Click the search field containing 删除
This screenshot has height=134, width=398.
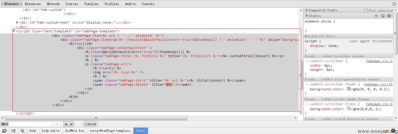click(31, 124)
